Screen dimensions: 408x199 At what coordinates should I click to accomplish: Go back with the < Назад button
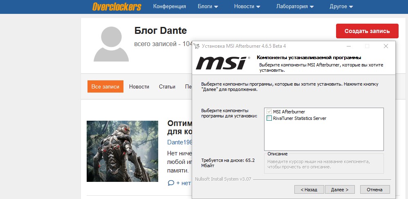pyautogui.click(x=309, y=190)
